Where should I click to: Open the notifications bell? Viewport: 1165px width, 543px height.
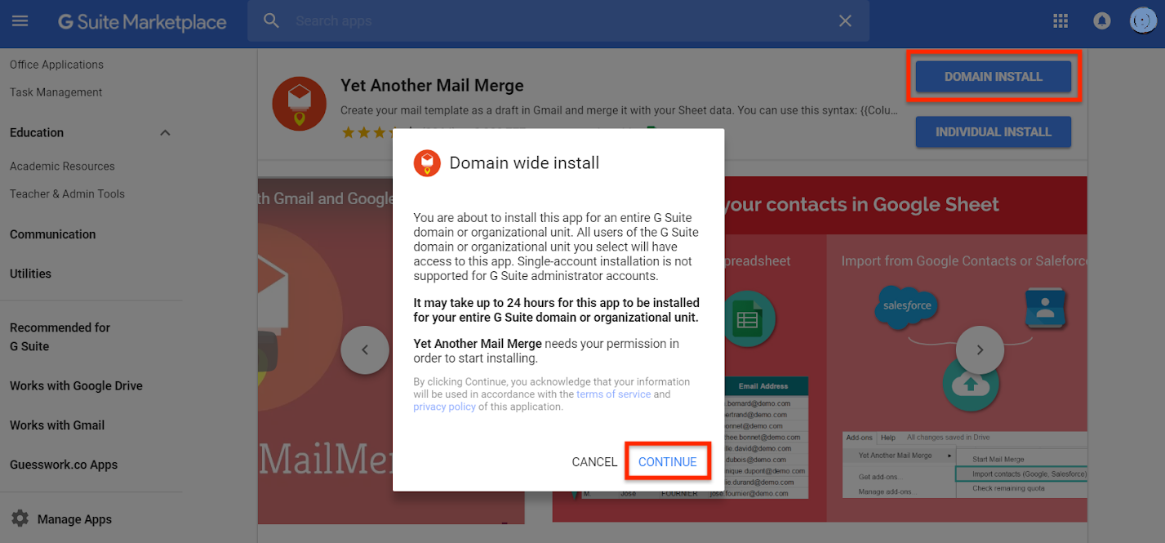1102,21
